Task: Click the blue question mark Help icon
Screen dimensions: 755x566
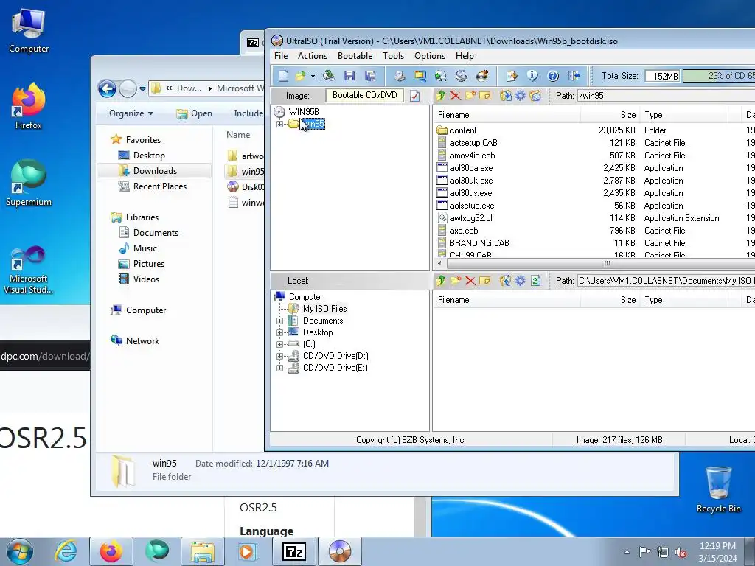Action: pyautogui.click(x=553, y=76)
